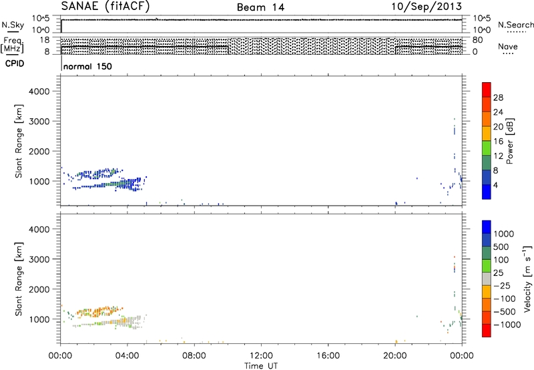Pick the bright blue bottom Power swatch
This screenshot has height=370, width=534.
pyautogui.click(x=487, y=192)
